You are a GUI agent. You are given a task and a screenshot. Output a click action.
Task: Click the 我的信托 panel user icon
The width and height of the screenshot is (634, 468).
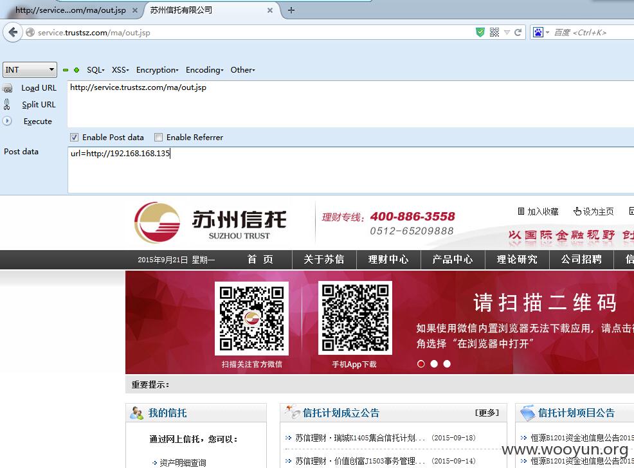[x=137, y=413]
